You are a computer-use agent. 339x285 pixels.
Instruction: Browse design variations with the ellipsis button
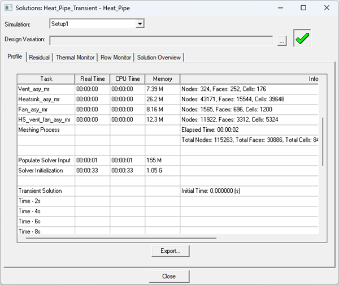point(282,41)
